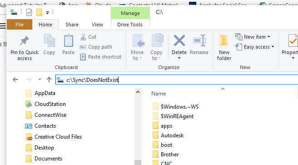
Task: Switch to the View ribbon tab
Action: (97, 25)
